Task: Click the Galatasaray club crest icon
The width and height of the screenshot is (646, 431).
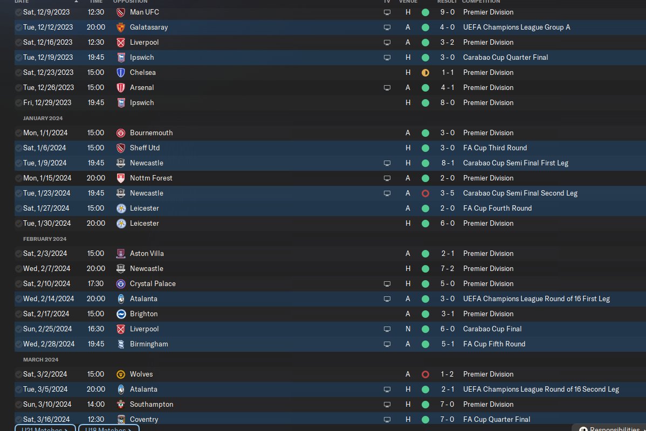Action: 121,27
